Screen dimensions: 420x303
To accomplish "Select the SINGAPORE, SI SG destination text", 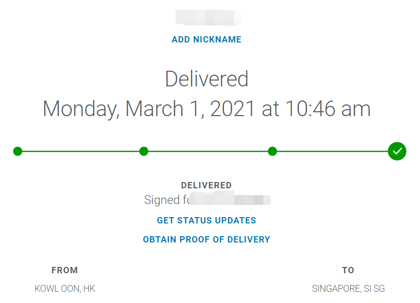I will 348,288.
